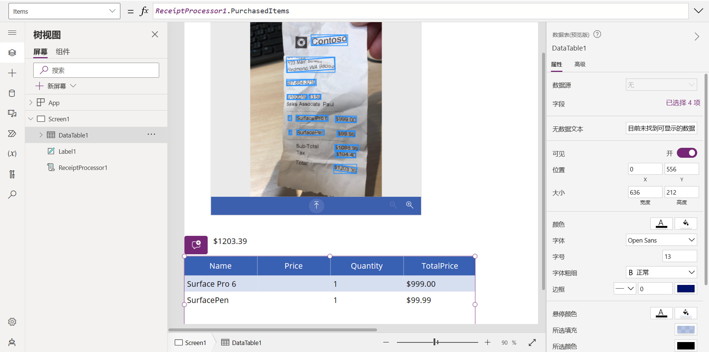Open the Power Automate flows icon
709x352 pixels.
coord(12,133)
